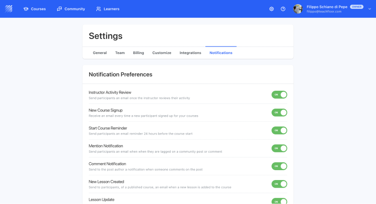Click the Community chat icon
This screenshot has width=376, height=204.
(59, 9)
